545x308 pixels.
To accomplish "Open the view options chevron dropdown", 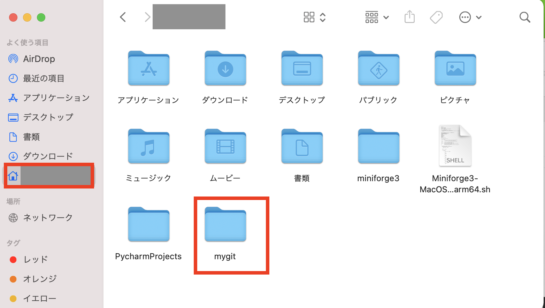I will click(323, 17).
